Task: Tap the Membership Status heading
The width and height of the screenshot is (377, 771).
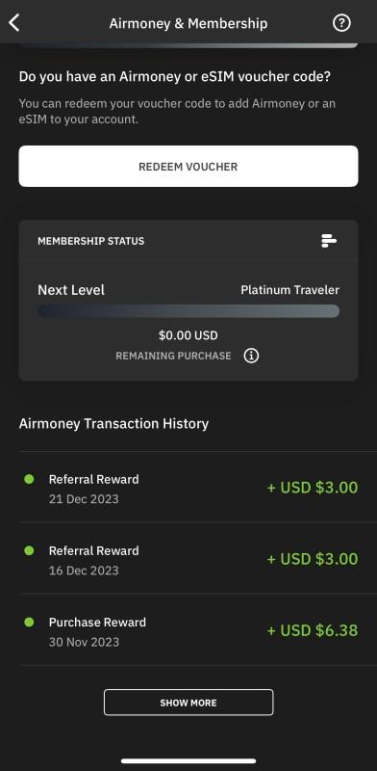Action: point(90,241)
